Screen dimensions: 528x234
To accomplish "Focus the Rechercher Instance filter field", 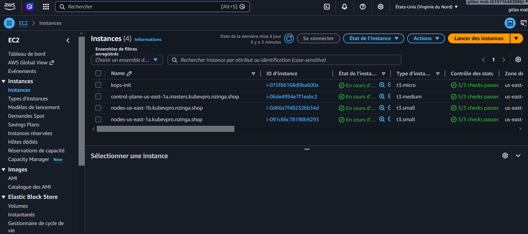I will point(284,60).
